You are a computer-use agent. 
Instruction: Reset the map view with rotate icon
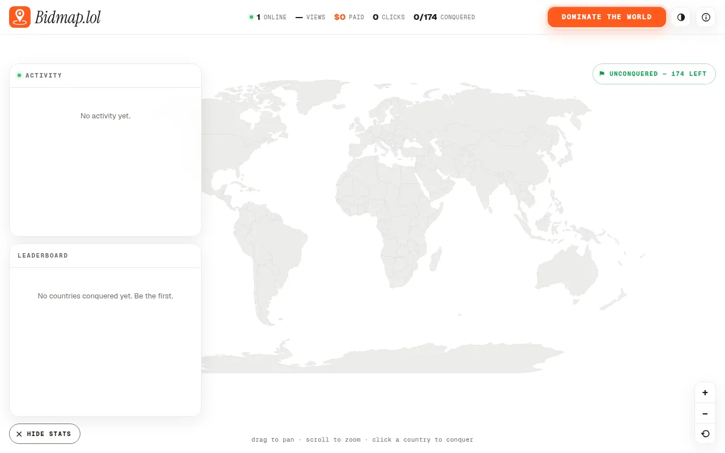click(x=705, y=434)
